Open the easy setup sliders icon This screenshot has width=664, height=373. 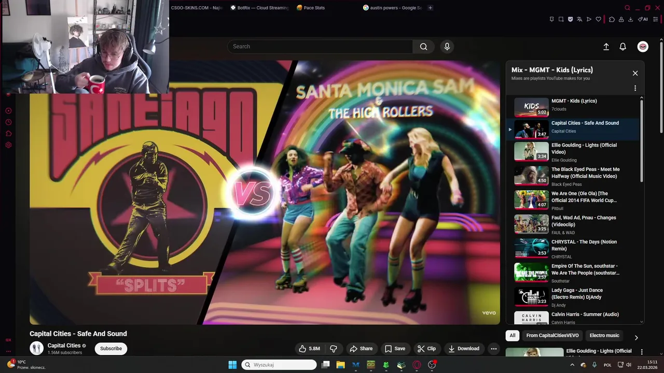pyautogui.click(x=655, y=19)
